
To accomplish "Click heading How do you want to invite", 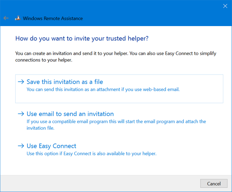I will click(x=82, y=38).
